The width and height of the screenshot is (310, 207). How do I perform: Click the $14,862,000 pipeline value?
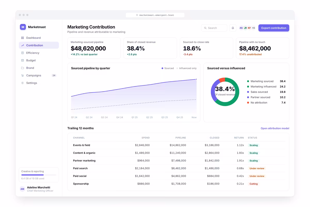(178, 145)
